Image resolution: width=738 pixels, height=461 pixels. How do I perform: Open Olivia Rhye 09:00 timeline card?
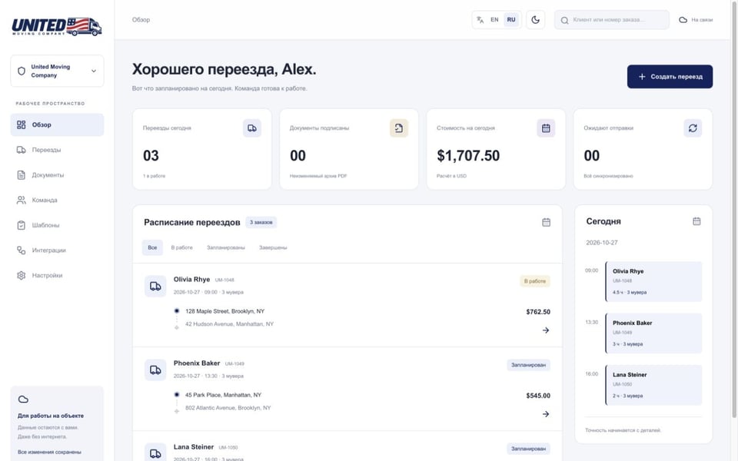pos(653,281)
